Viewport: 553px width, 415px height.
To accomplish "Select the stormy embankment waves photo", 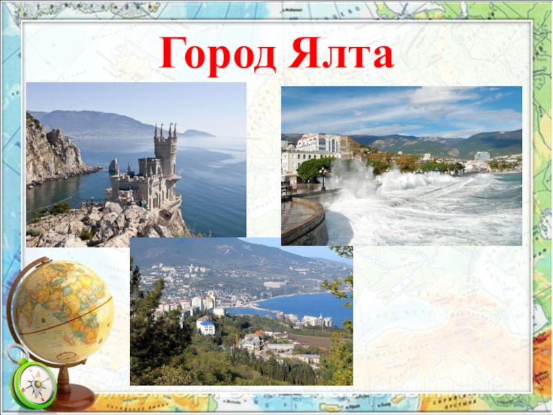I will pyautogui.click(x=402, y=166).
